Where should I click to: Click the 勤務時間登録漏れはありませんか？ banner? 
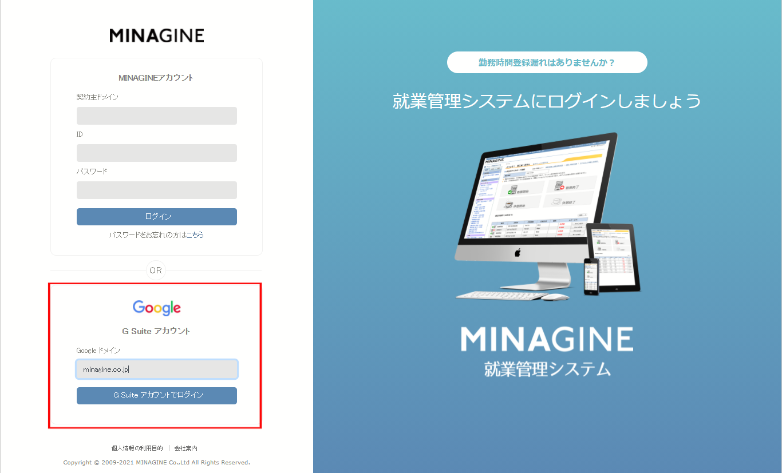coord(547,62)
